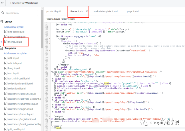Switch to page.liquid tab
Viewport: 185px width, 131px height.
[133, 11]
